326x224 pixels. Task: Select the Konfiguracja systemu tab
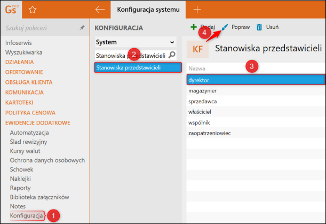coord(148,10)
